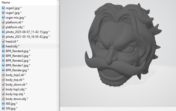
Task: Click the image icon of 500.jpg
Action: pyautogui.click(x=3, y=108)
